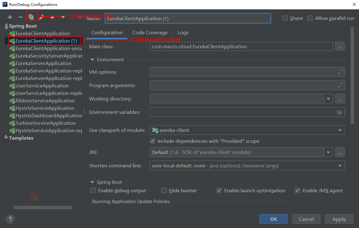This screenshot has width=359, height=228.
Task: Toggle Enable launch optimization checkbox
Action: [x=219, y=191]
